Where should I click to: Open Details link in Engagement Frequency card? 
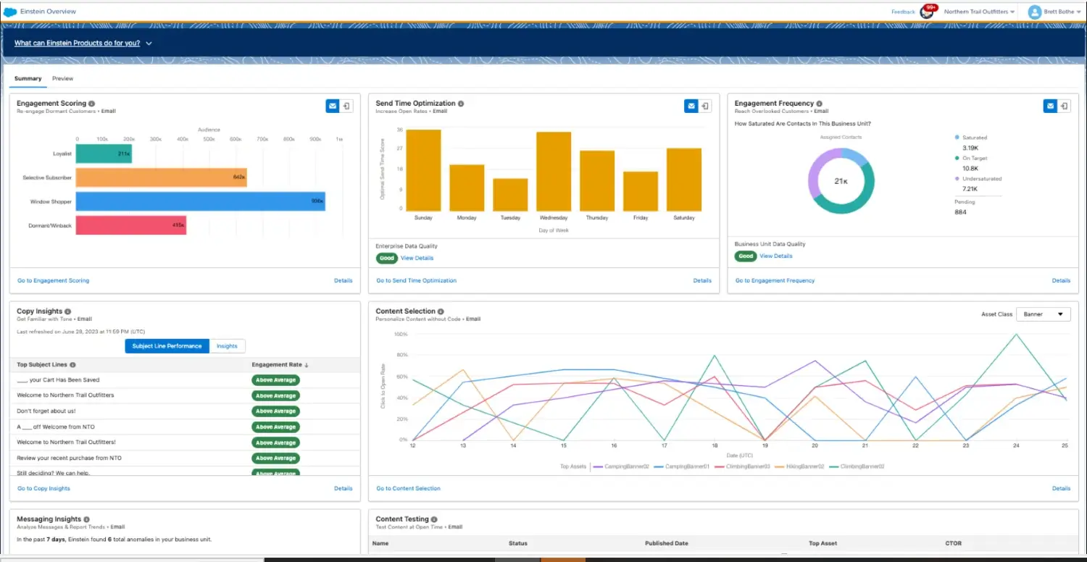coord(1061,280)
